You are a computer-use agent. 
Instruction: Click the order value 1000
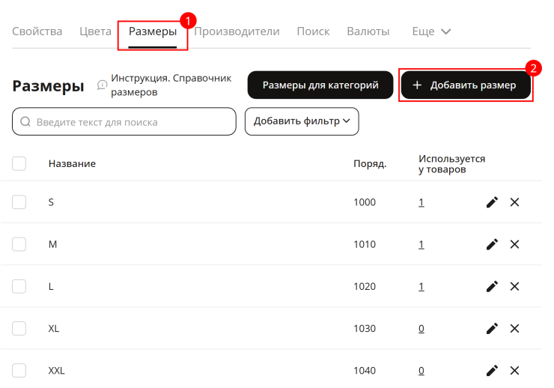[365, 202]
